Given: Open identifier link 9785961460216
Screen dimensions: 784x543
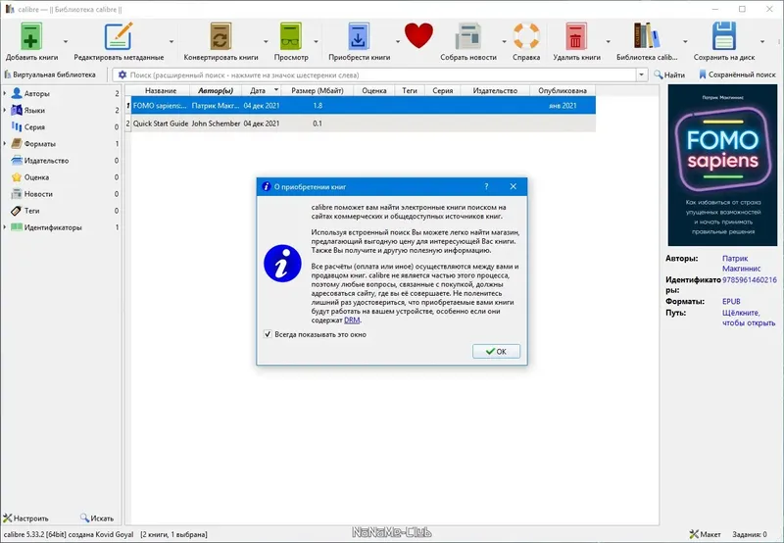Looking at the screenshot, I should coord(750,280).
